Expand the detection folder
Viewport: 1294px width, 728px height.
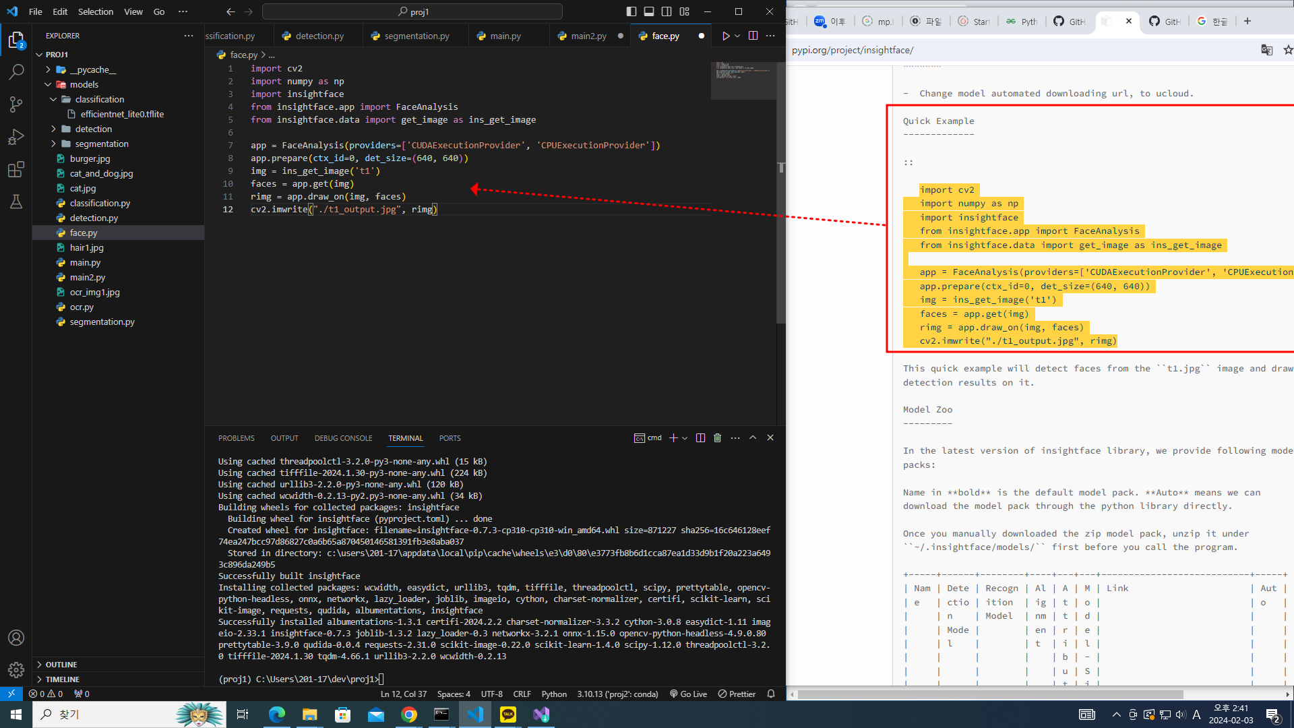93,129
